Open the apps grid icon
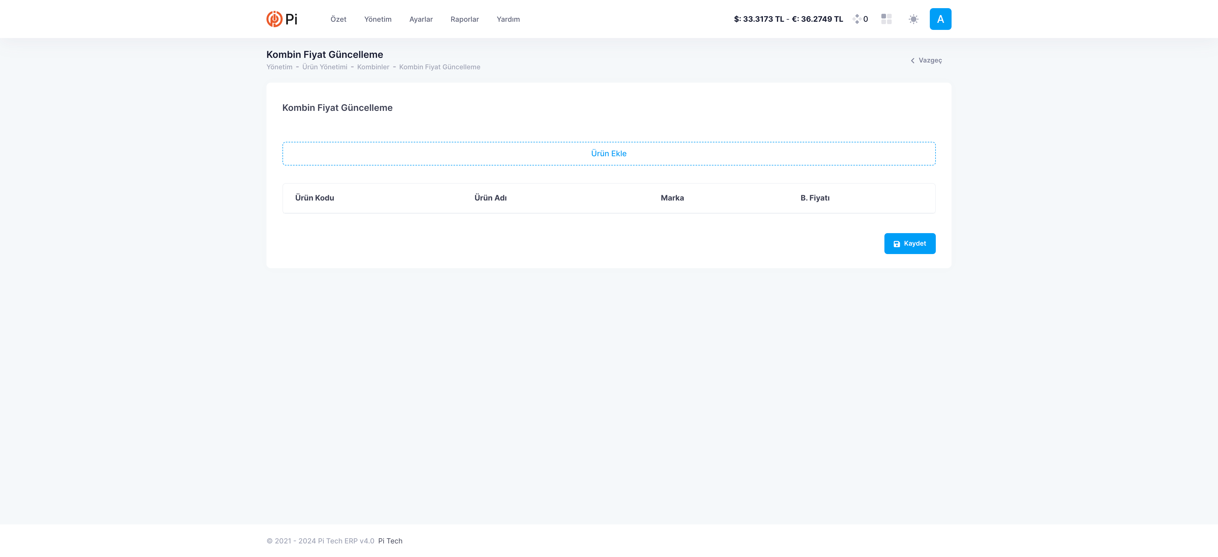This screenshot has width=1218, height=557. pyautogui.click(x=886, y=19)
